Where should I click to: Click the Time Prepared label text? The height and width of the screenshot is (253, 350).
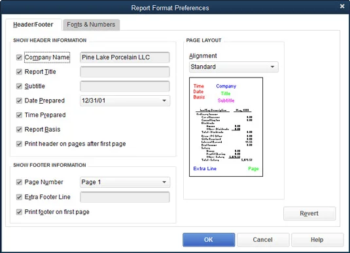tap(45, 115)
